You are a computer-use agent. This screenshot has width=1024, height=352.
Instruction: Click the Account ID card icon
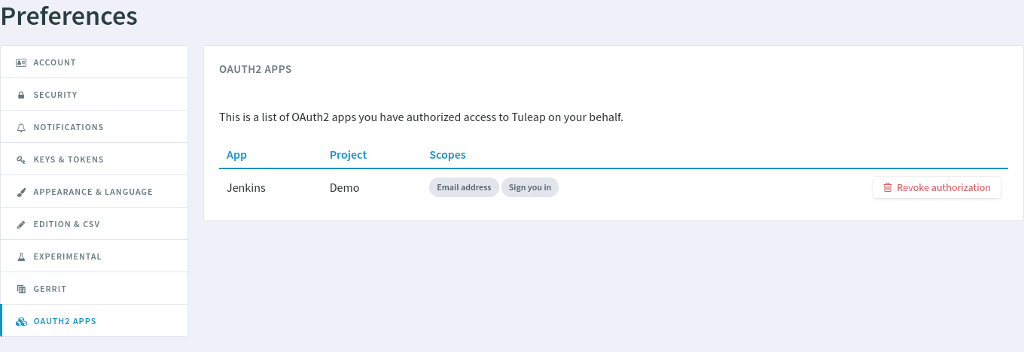(x=21, y=62)
